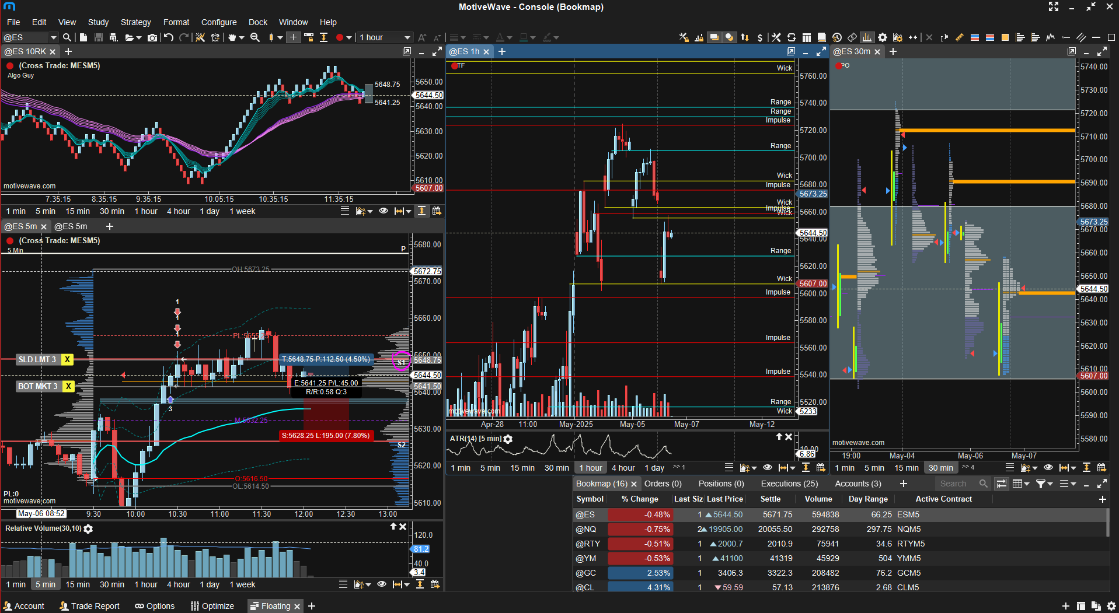1119x613 pixels.
Task: Close the Bookmap (16) tab
Action: pos(634,484)
